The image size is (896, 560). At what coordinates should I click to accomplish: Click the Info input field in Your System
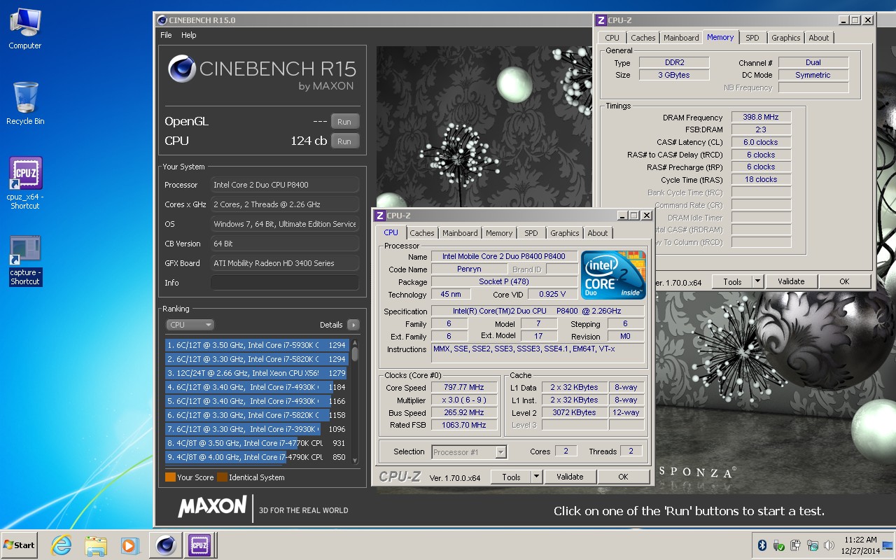click(x=285, y=283)
